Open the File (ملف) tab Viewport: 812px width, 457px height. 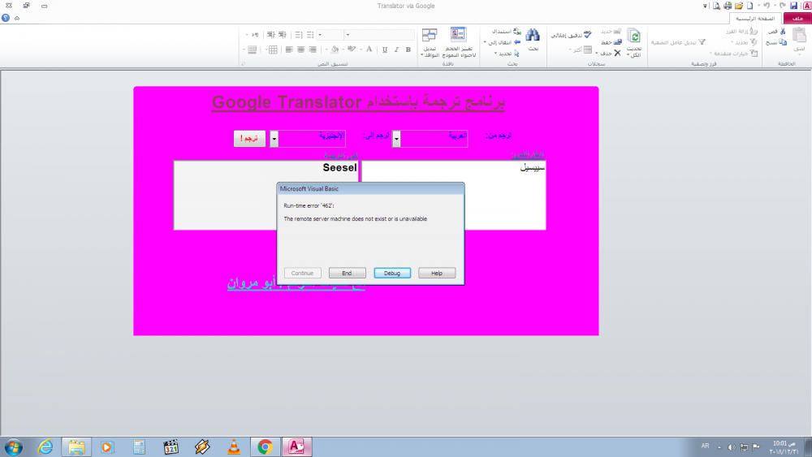[x=797, y=18]
